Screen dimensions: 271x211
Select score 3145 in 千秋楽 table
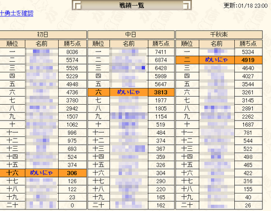tap(248, 100)
